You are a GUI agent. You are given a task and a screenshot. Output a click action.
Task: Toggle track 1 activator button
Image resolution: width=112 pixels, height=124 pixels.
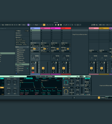(x=33, y=68)
